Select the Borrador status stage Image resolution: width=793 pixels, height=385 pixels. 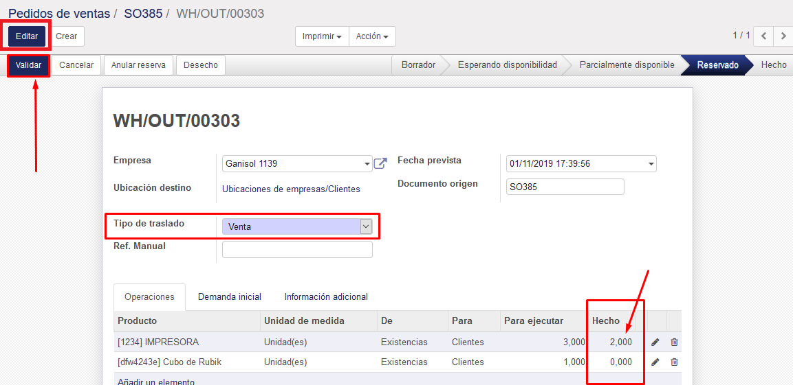(x=418, y=65)
